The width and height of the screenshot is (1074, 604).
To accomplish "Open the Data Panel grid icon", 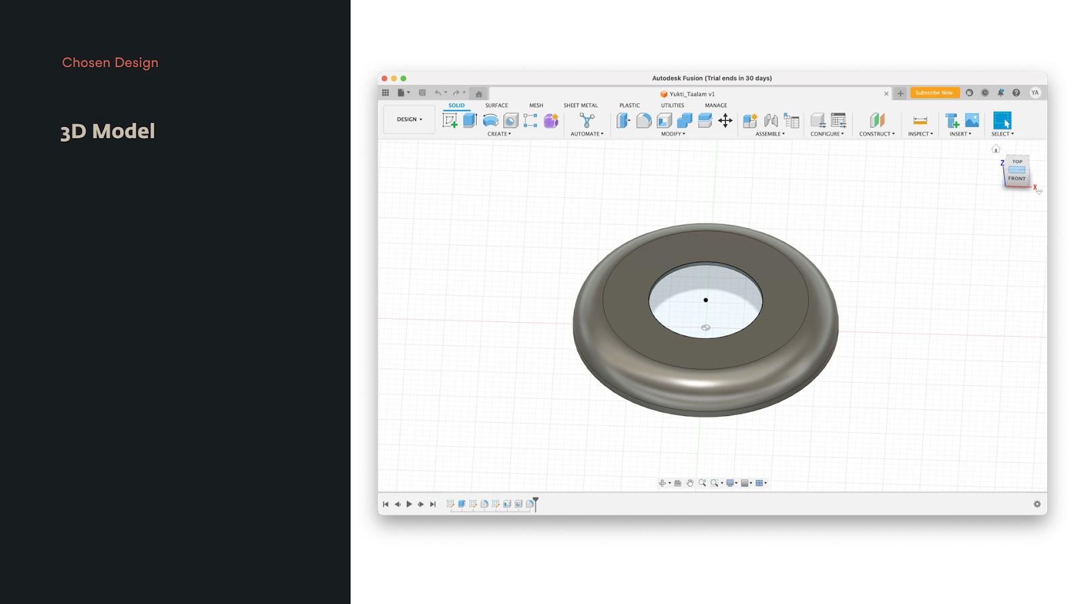I will pyautogui.click(x=385, y=93).
